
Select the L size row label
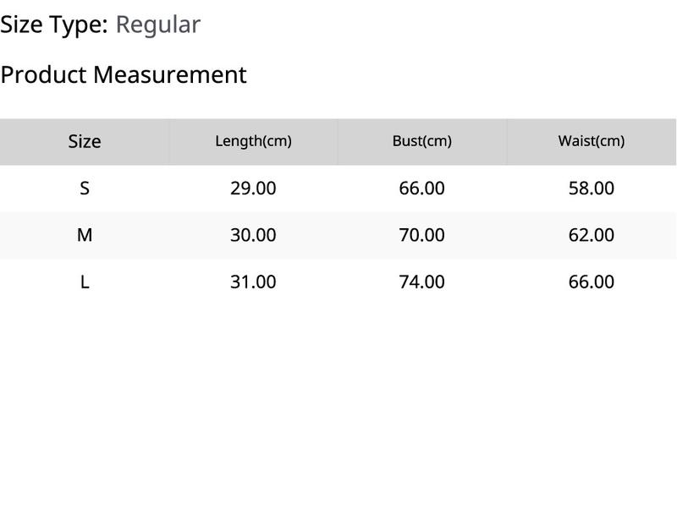pyautogui.click(x=84, y=282)
